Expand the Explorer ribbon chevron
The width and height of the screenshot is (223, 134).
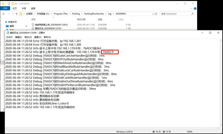tap(191, 8)
